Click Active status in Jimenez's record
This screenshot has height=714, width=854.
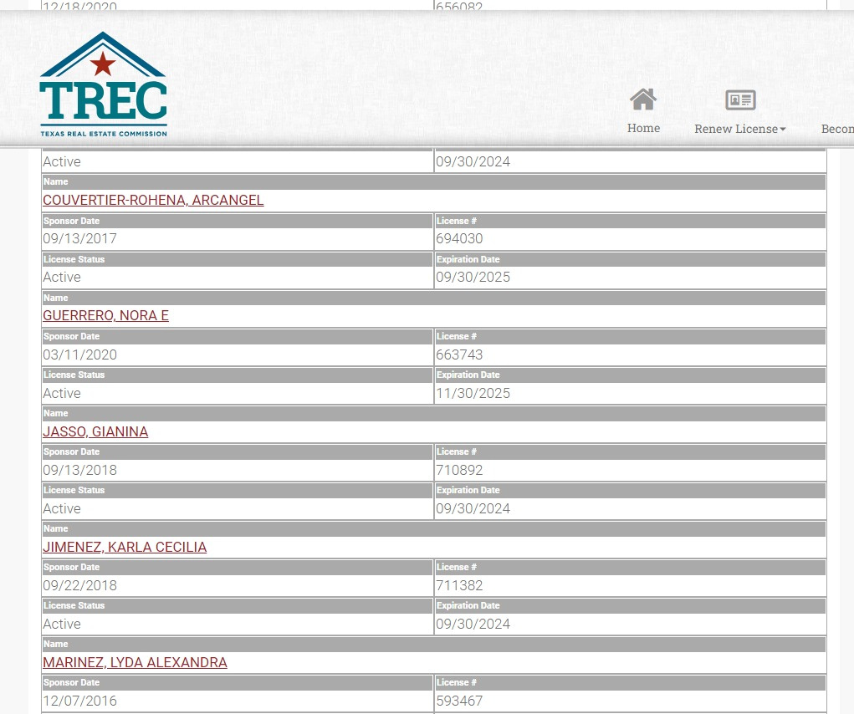point(62,625)
